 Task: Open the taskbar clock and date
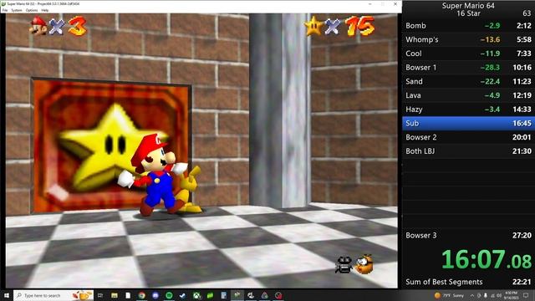point(511,295)
